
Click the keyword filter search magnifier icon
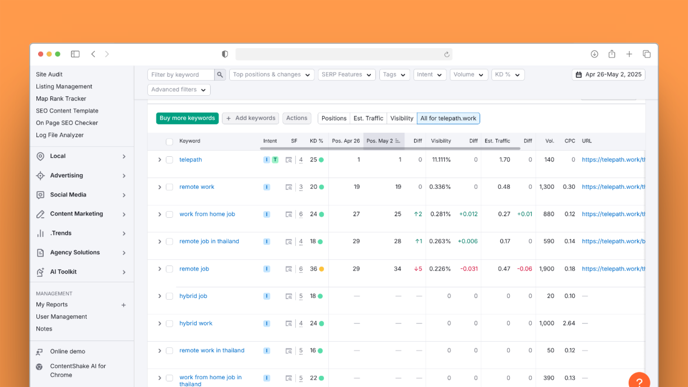220,74
